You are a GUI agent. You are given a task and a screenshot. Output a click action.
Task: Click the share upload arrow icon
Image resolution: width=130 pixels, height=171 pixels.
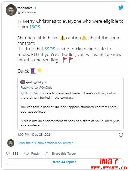(47, 153)
